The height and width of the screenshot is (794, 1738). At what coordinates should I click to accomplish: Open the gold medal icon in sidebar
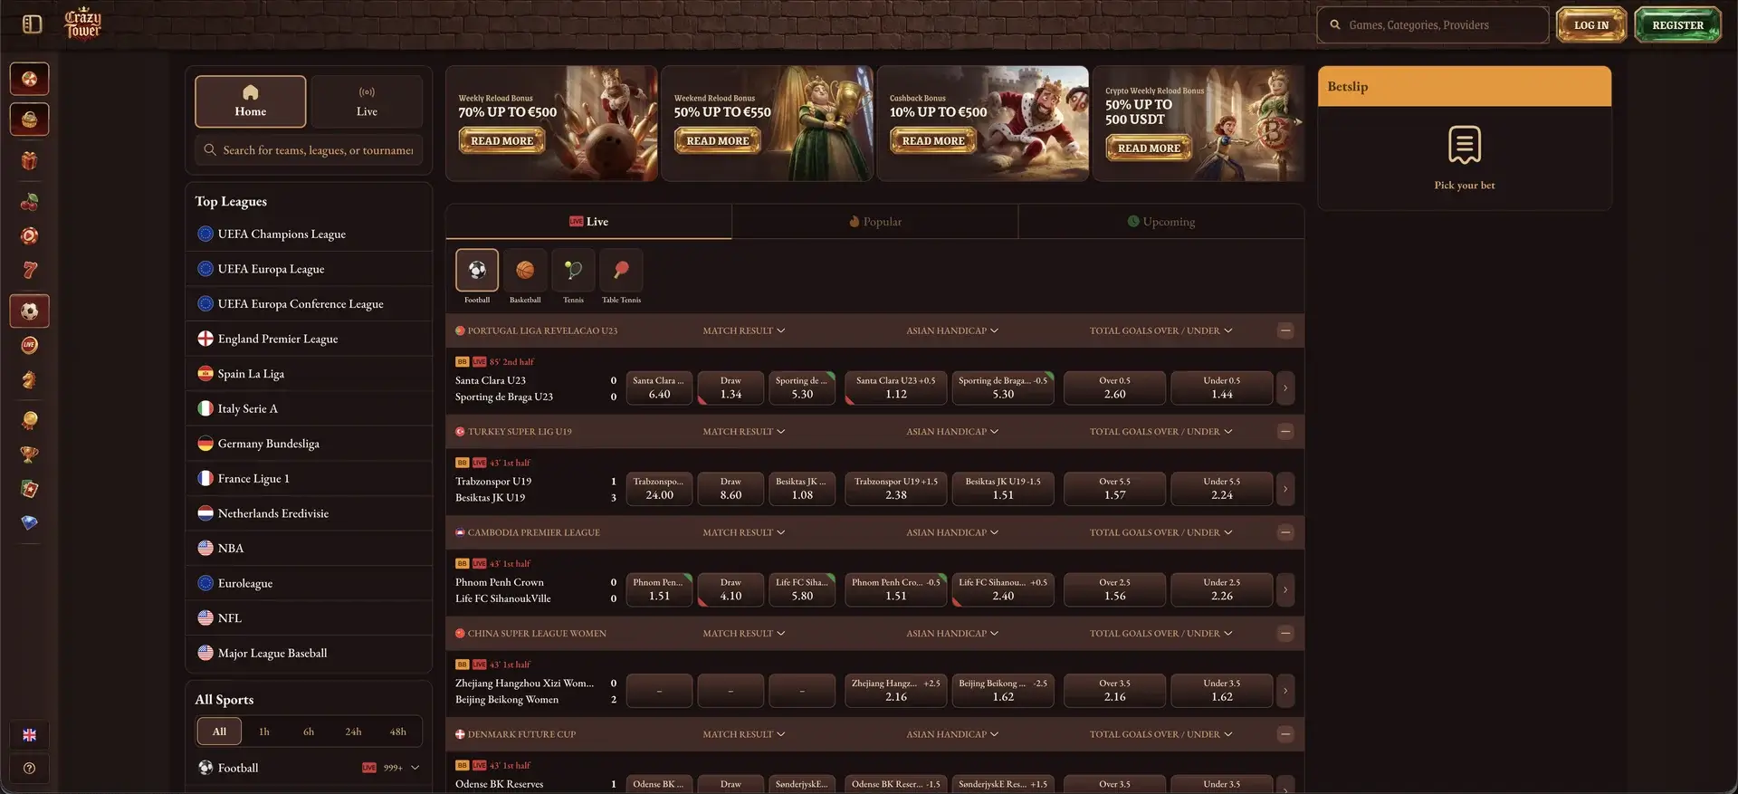[x=29, y=420]
